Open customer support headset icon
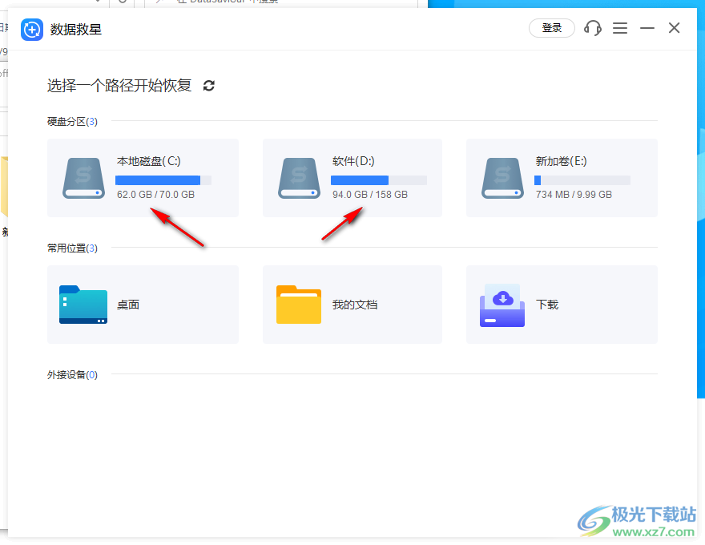The height and width of the screenshot is (545, 705). pos(593,28)
